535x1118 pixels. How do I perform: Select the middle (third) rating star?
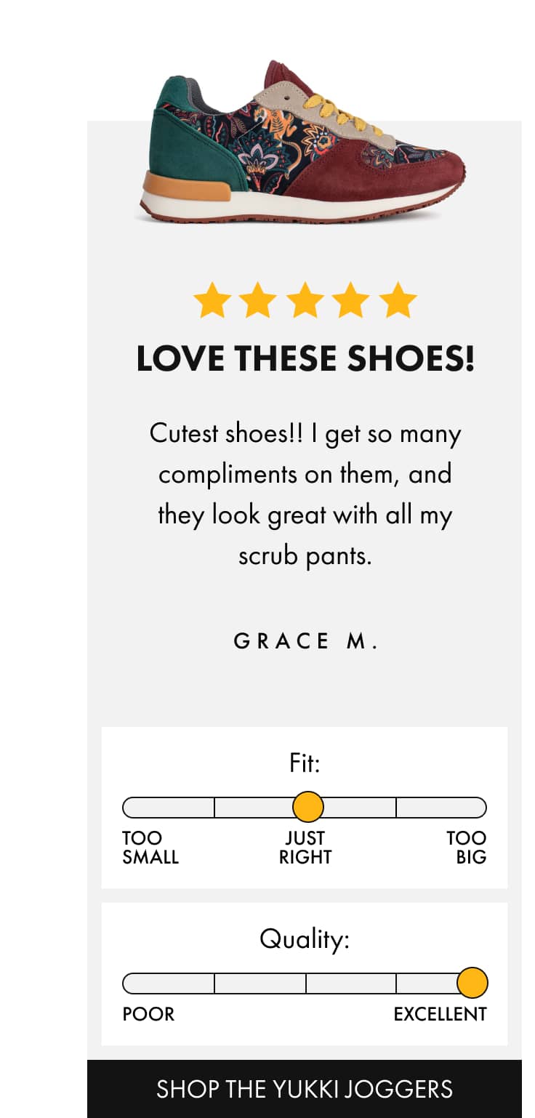305,301
